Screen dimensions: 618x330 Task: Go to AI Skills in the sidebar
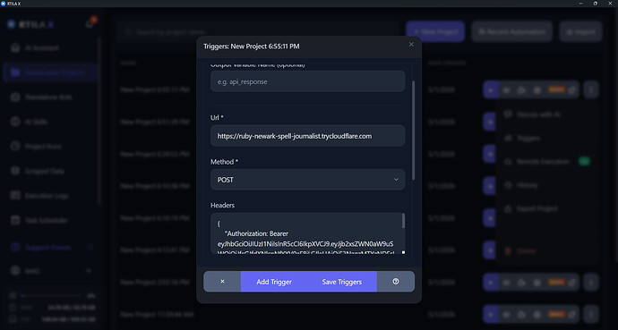50,122
